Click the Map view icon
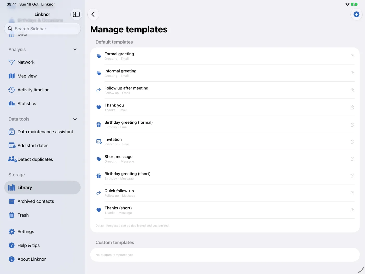This screenshot has width=365, height=274. click(11, 76)
